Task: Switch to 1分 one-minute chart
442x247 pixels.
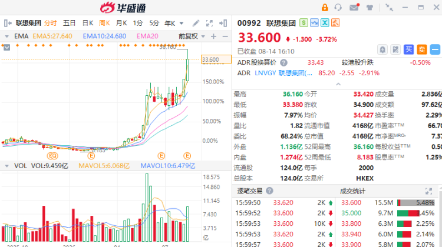Action: pos(138,23)
